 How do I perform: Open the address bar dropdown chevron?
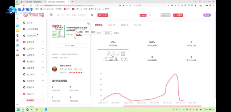tap(130, 5)
